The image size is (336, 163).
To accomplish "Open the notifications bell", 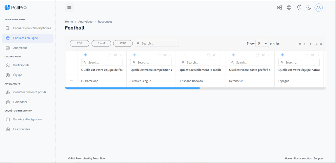I will pos(299,8).
